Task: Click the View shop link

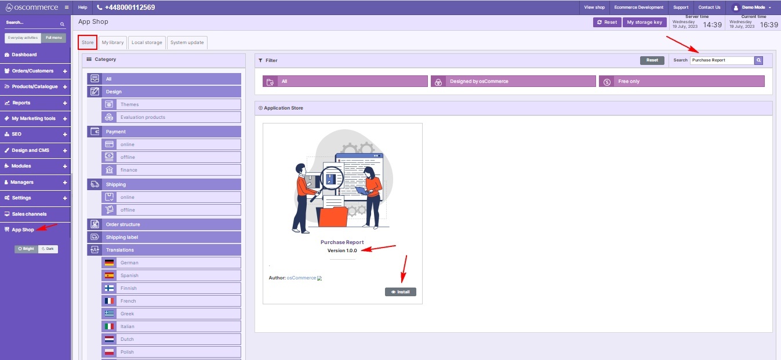Action: coord(594,8)
